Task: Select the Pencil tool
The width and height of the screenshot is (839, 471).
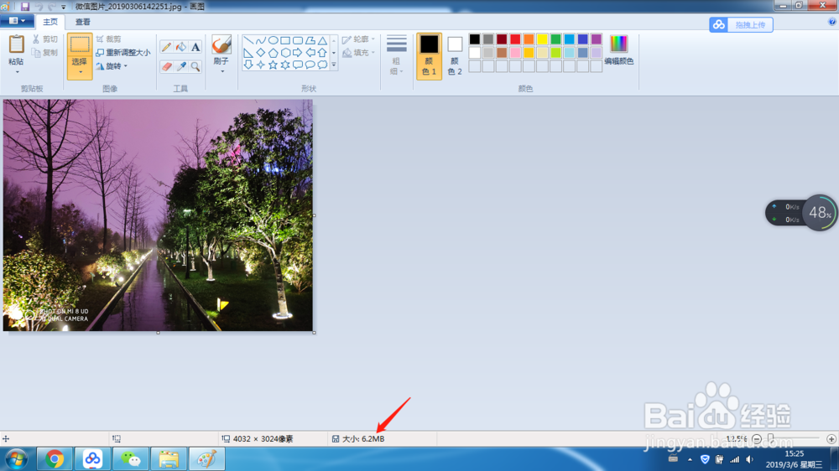Action: coord(166,47)
